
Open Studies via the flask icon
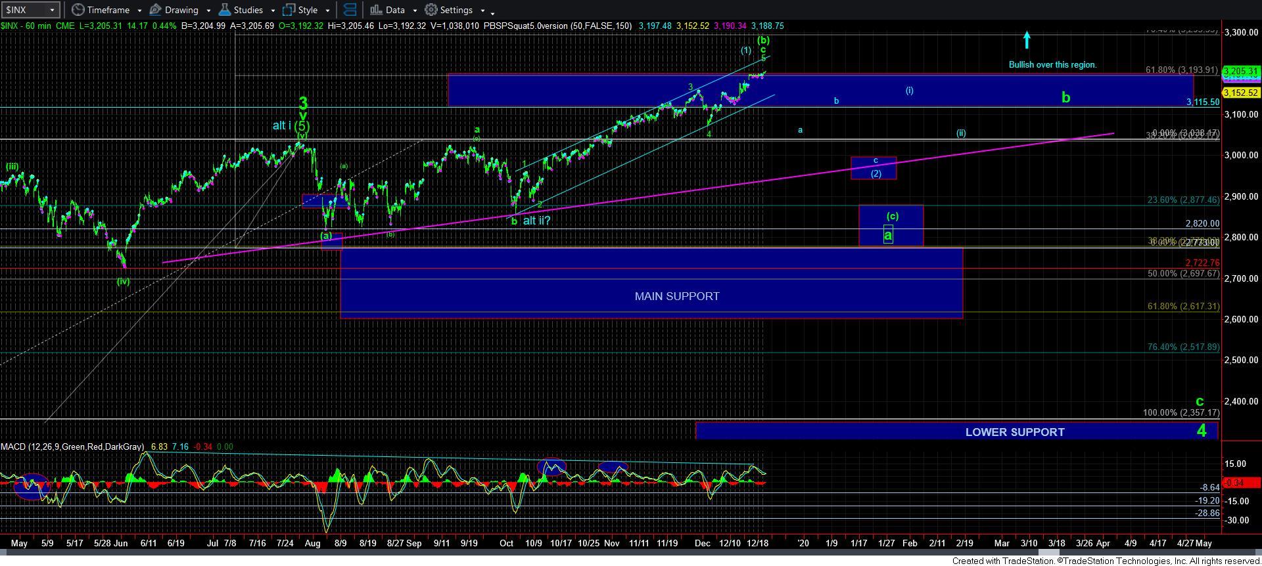[225, 10]
